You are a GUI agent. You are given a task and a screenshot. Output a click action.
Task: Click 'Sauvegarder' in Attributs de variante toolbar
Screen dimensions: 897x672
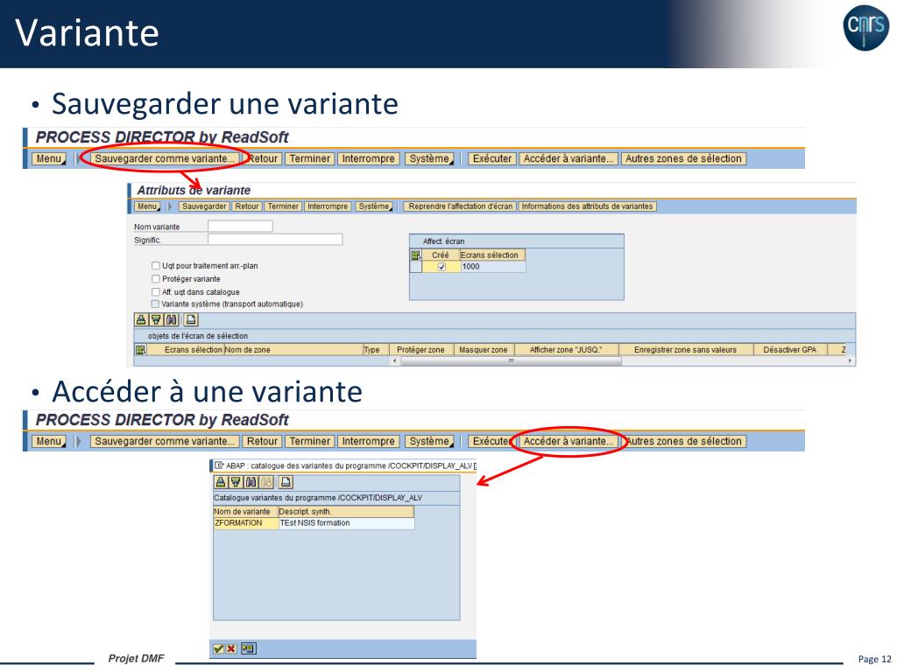(204, 206)
